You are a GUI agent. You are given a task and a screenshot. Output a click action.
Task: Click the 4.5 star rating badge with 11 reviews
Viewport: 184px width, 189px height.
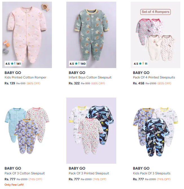141,64
